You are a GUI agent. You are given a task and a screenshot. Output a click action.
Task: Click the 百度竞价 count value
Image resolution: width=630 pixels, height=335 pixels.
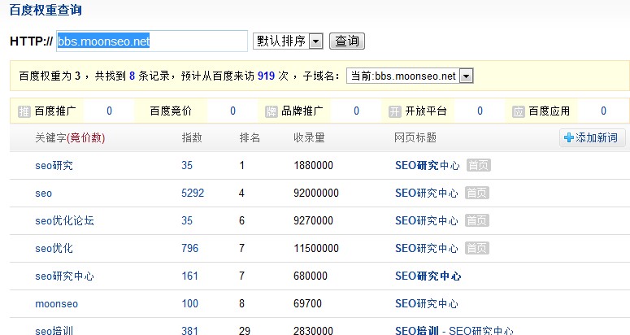coord(232,111)
